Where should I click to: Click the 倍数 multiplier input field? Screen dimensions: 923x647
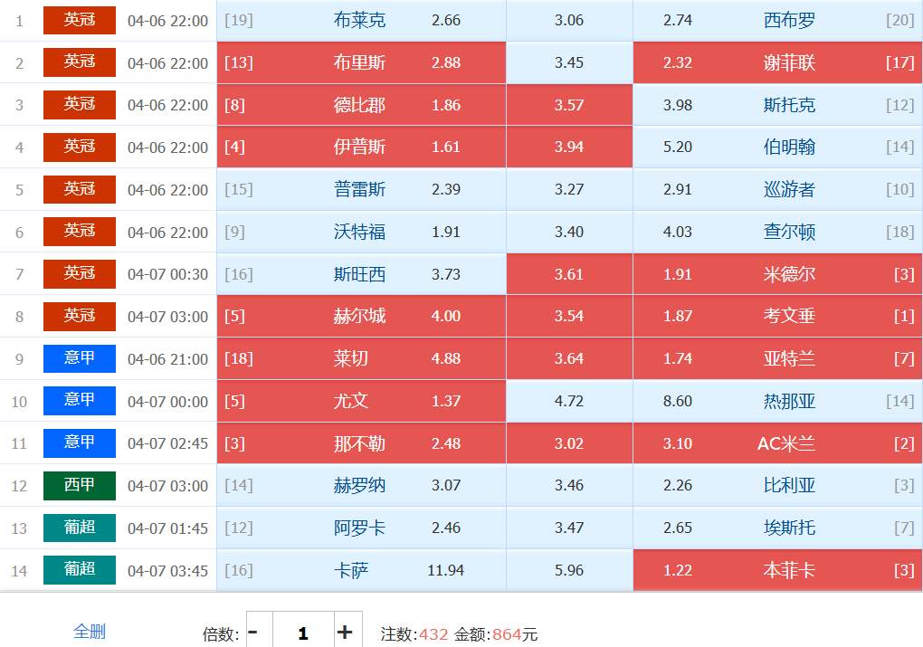point(303,633)
